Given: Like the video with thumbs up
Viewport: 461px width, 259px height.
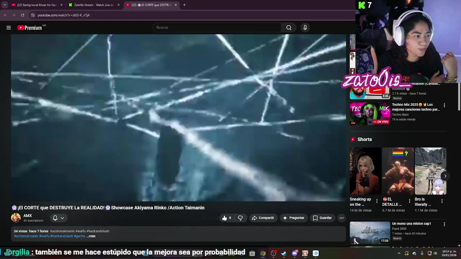Looking at the screenshot, I should (227, 218).
